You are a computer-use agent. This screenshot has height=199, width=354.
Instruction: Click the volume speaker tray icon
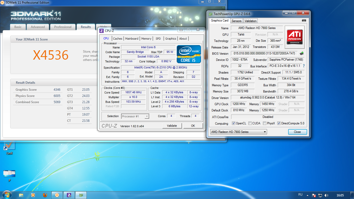326,195
